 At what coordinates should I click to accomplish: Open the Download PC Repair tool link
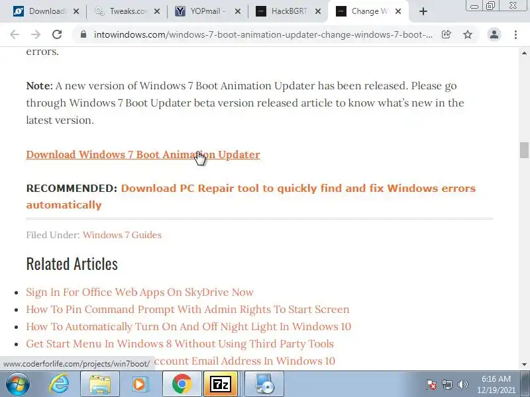(x=251, y=197)
